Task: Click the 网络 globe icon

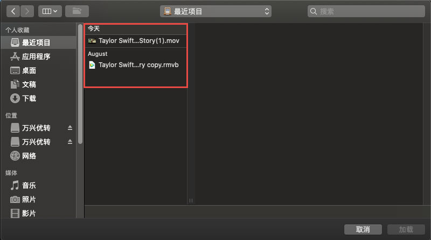Action: click(x=15, y=156)
